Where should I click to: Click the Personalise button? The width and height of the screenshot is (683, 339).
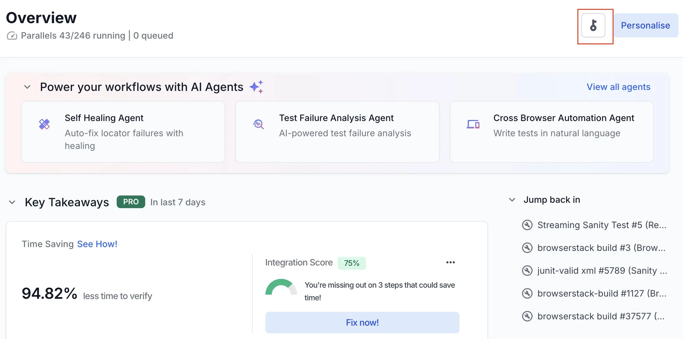point(646,25)
